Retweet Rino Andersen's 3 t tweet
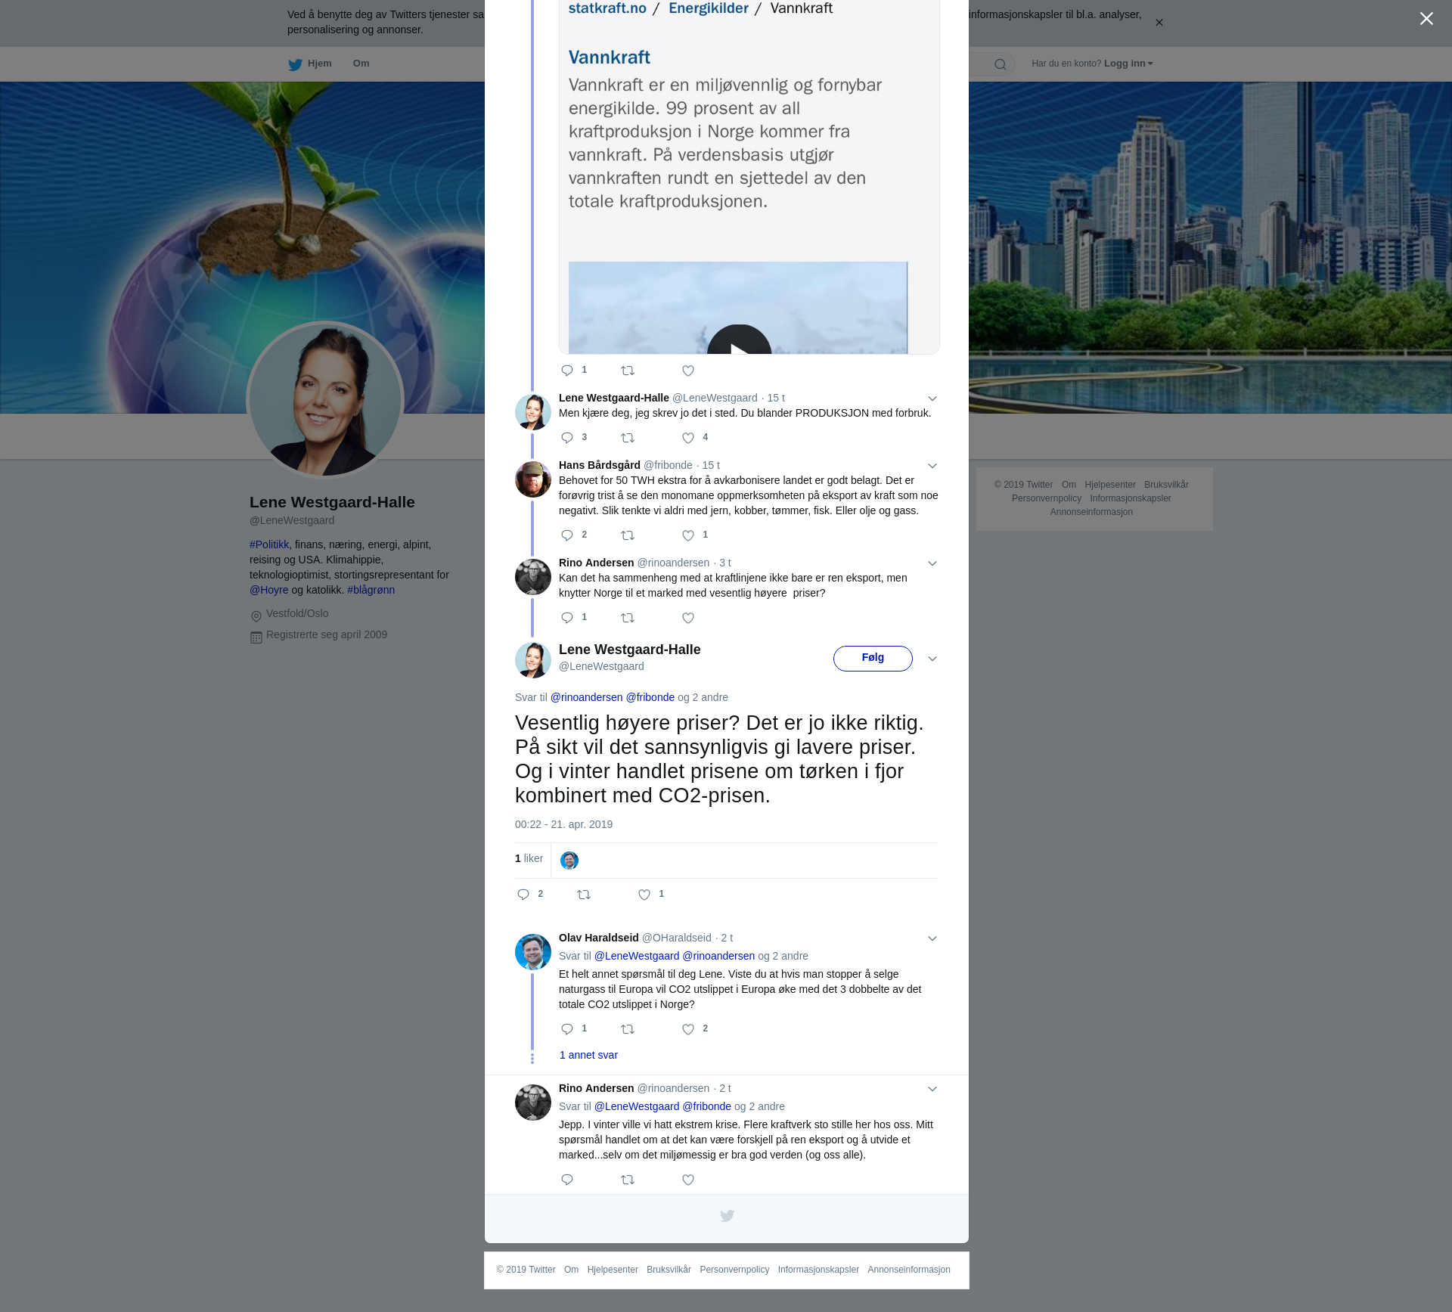The width and height of the screenshot is (1452, 1312). [628, 618]
